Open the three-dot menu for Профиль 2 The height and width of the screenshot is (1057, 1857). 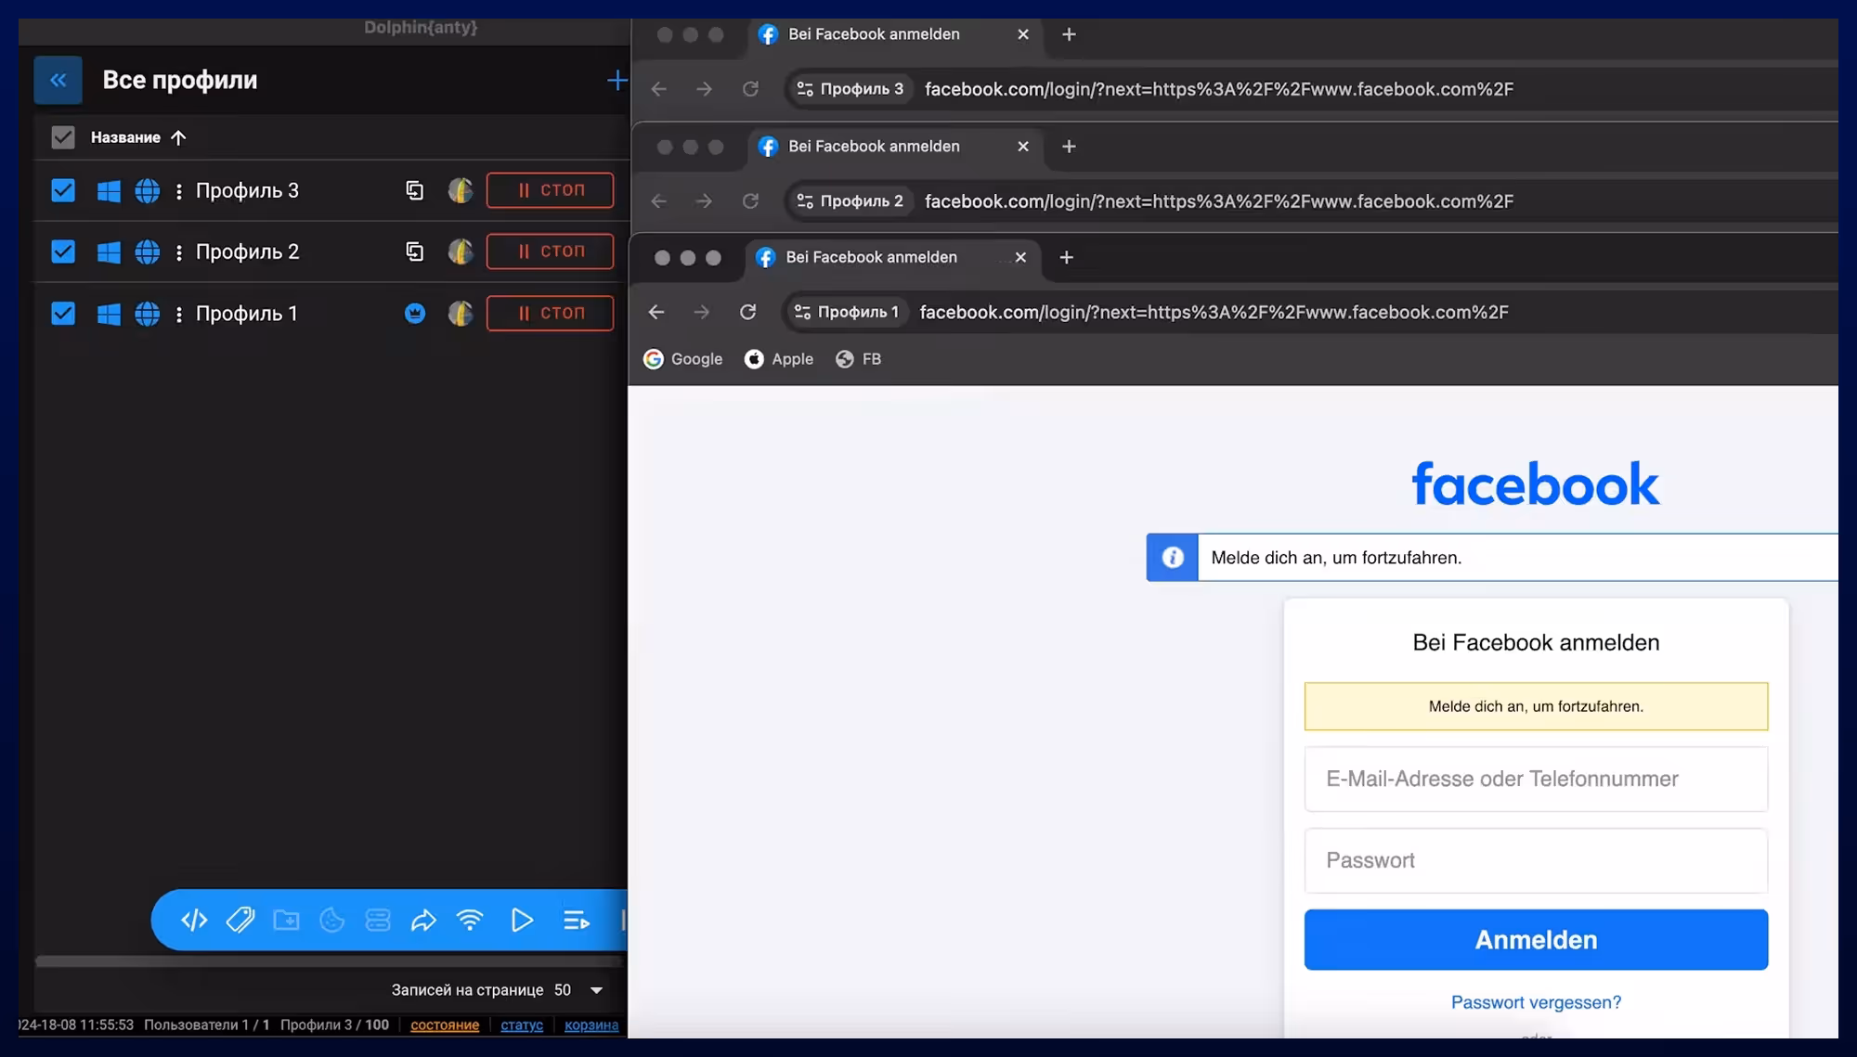tap(179, 252)
